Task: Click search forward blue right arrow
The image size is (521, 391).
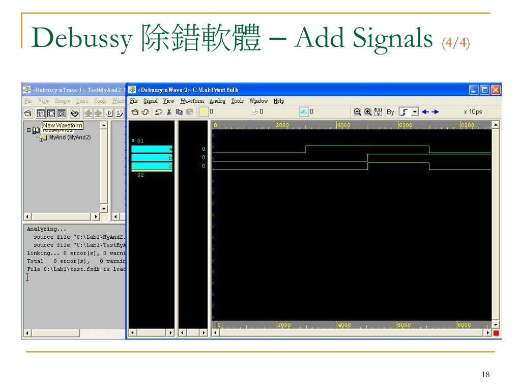Action: [x=436, y=112]
